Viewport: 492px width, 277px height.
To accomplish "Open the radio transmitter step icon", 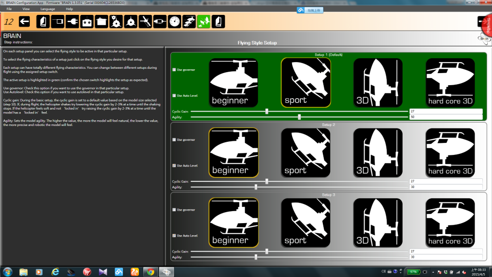I will click(87, 22).
